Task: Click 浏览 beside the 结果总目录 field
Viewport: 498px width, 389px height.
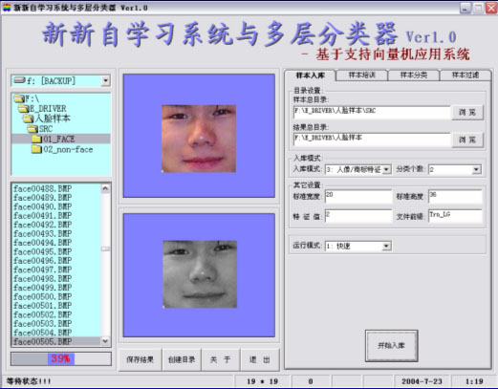Action: click(467, 140)
